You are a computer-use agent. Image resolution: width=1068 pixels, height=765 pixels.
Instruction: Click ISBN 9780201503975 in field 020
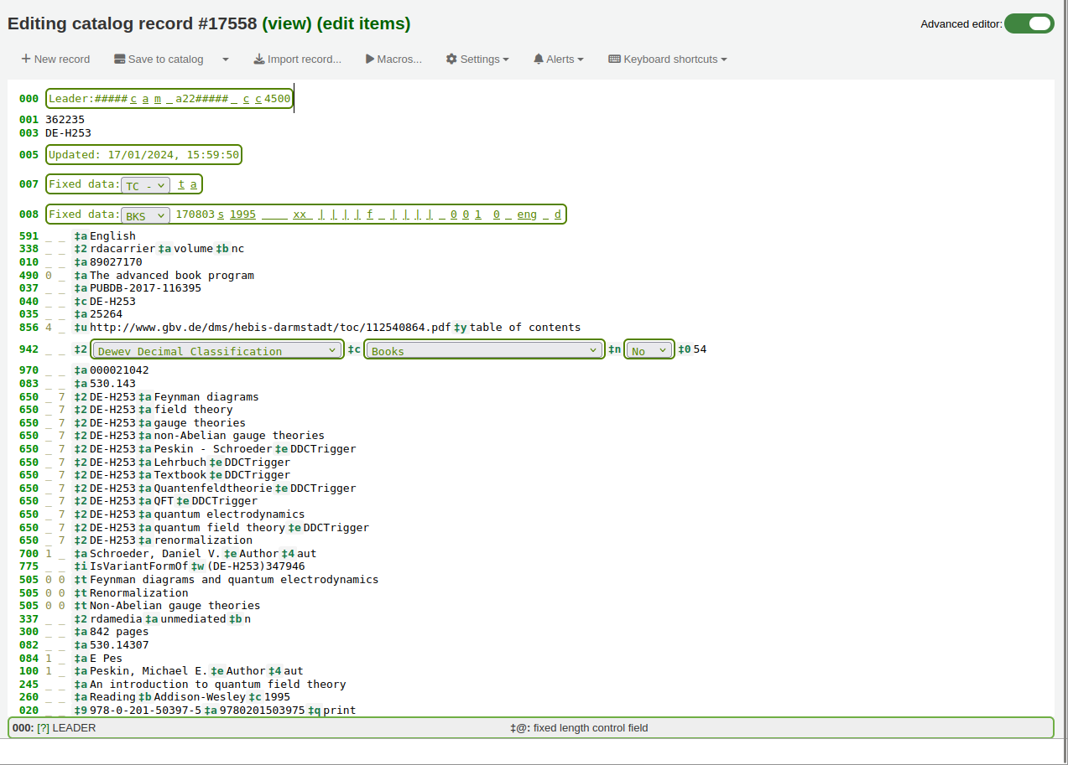tap(262, 711)
